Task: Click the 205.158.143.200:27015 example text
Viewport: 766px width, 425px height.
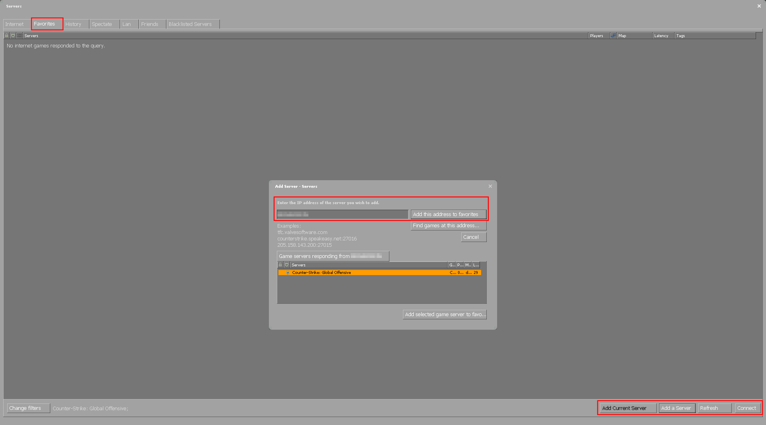Action: 304,245
